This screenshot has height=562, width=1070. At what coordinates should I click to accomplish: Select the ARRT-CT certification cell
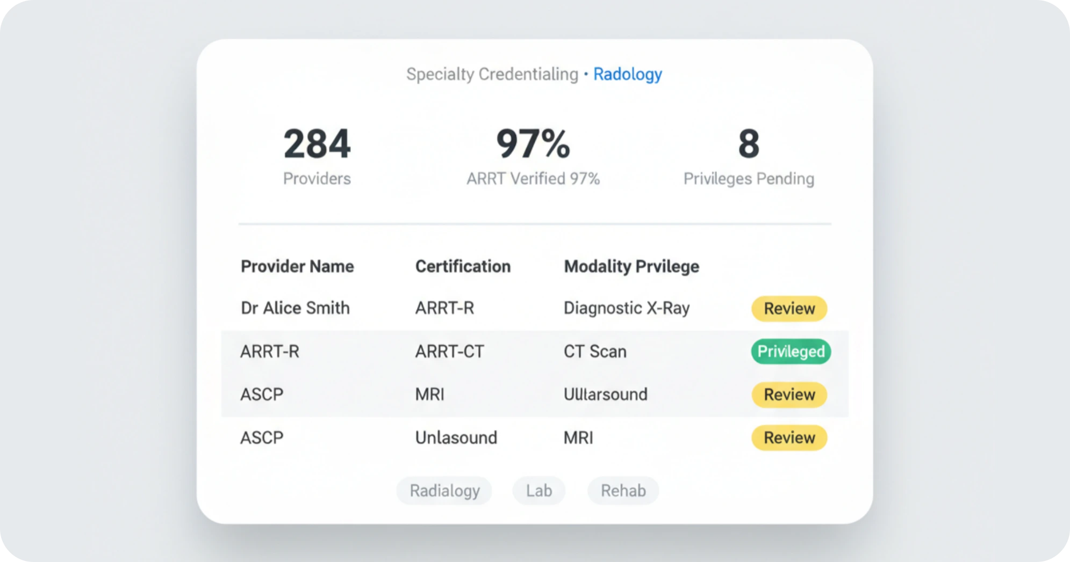pyautogui.click(x=449, y=352)
